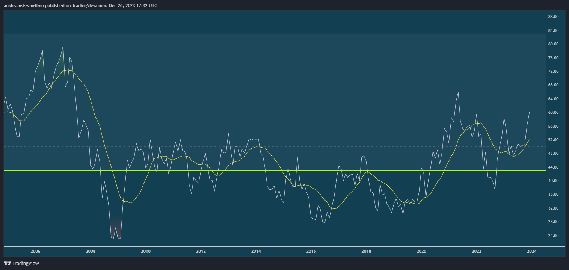Click the 44.00 price axis label
Viewport: 569px width, 270px height.
coord(553,167)
